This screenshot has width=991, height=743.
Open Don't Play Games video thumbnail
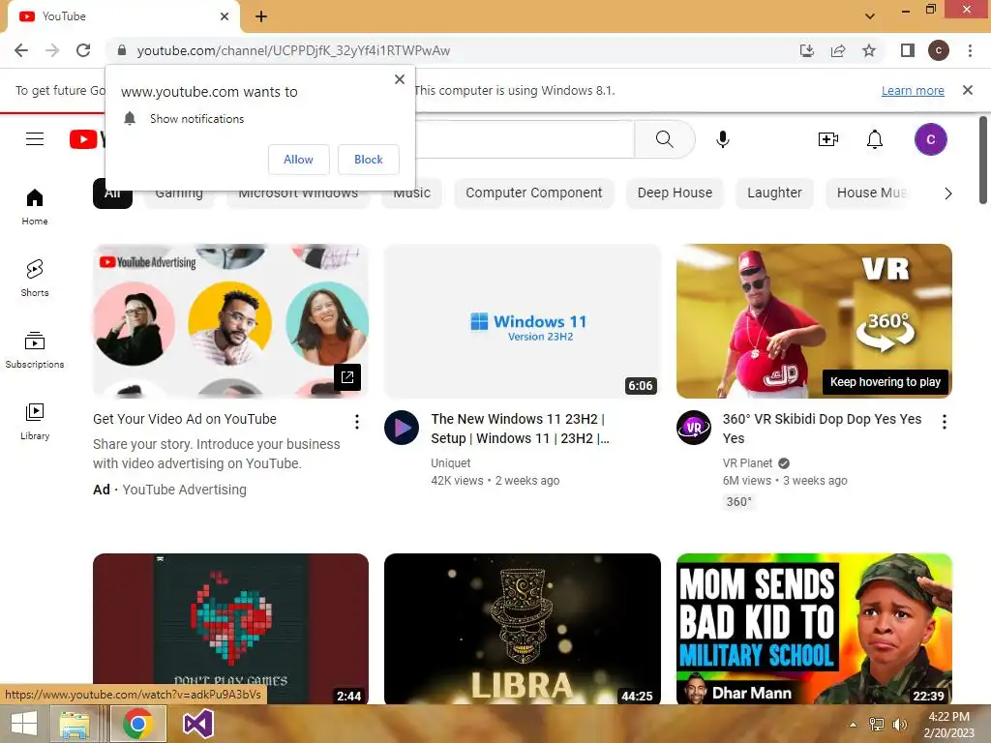(230, 629)
